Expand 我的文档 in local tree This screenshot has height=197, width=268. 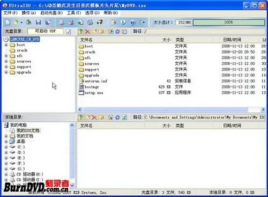6,136
